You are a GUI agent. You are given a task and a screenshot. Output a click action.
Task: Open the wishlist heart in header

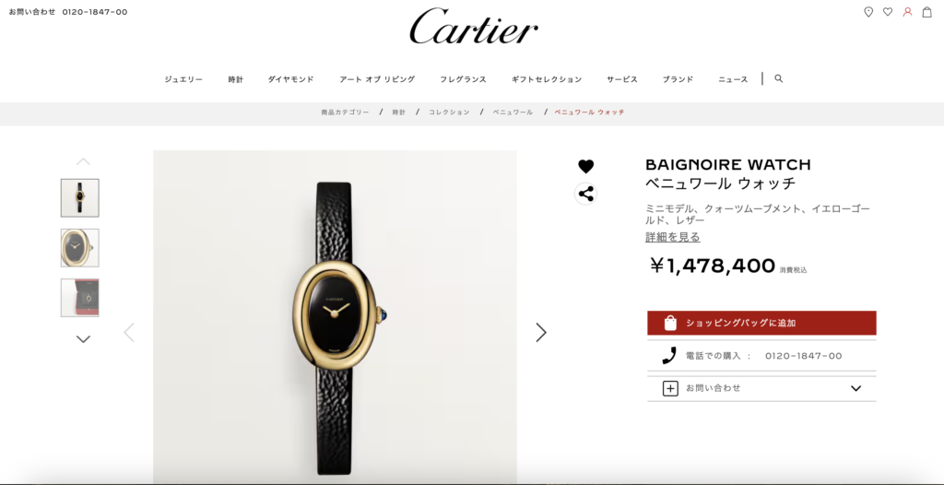(x=888, y=12)
